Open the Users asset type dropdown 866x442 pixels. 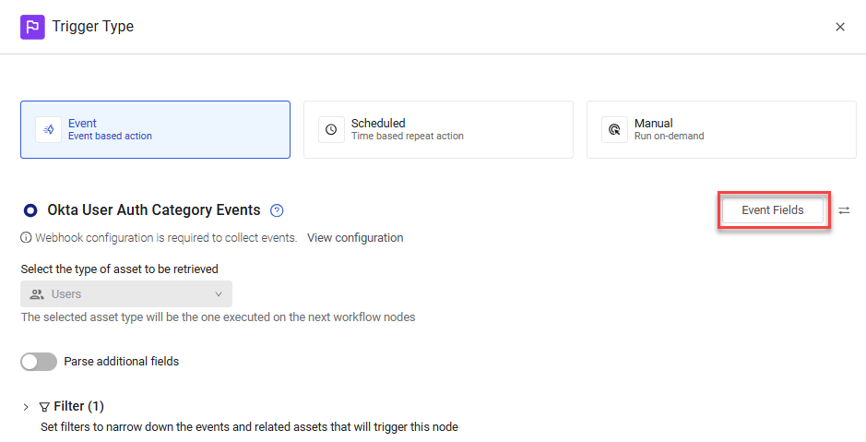126,294
